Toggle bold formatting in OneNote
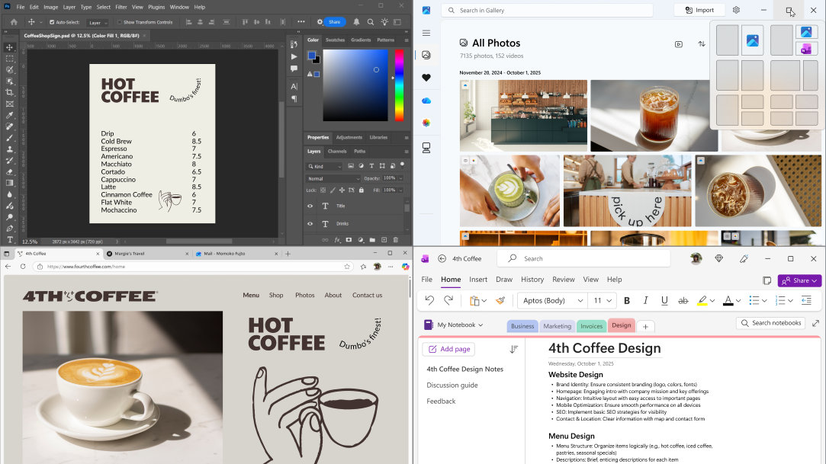 626,300
